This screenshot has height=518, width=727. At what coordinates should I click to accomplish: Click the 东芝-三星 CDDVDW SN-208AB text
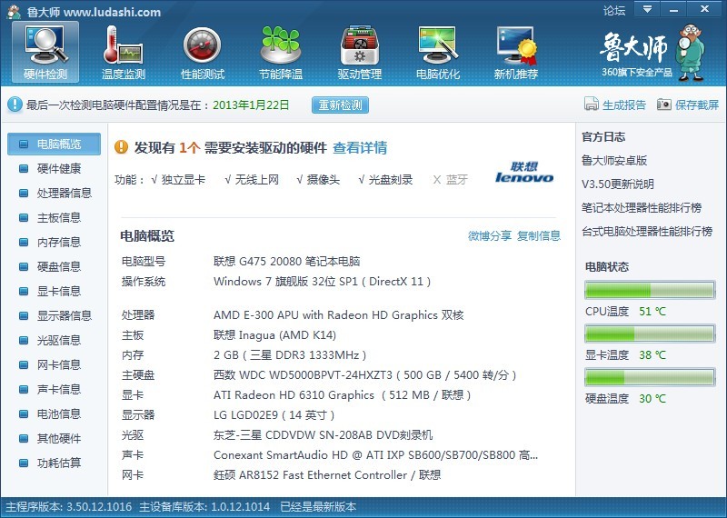pyautogui.click(x=323, y=435)
